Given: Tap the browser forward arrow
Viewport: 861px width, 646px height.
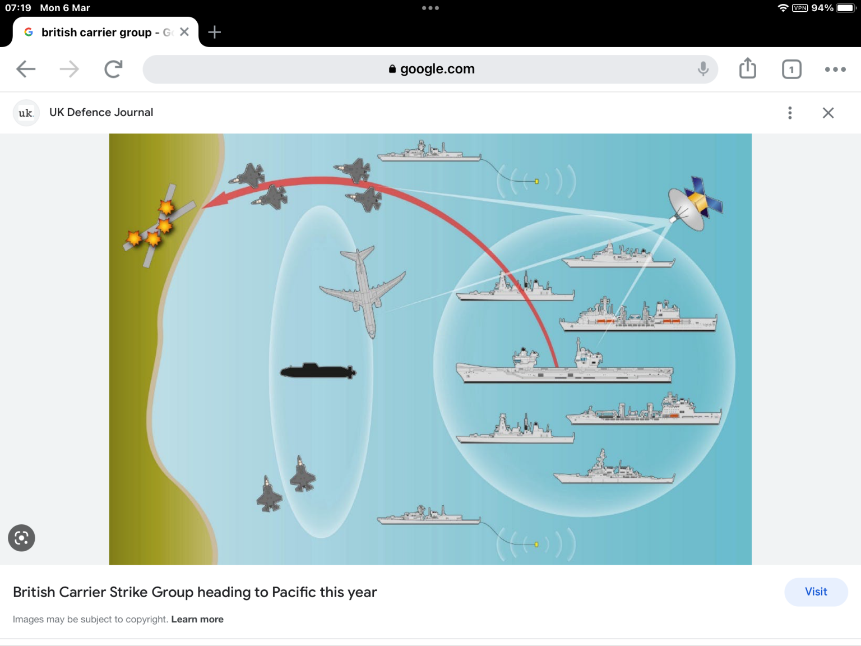Looking at the screenshot, I should [70, 69].
